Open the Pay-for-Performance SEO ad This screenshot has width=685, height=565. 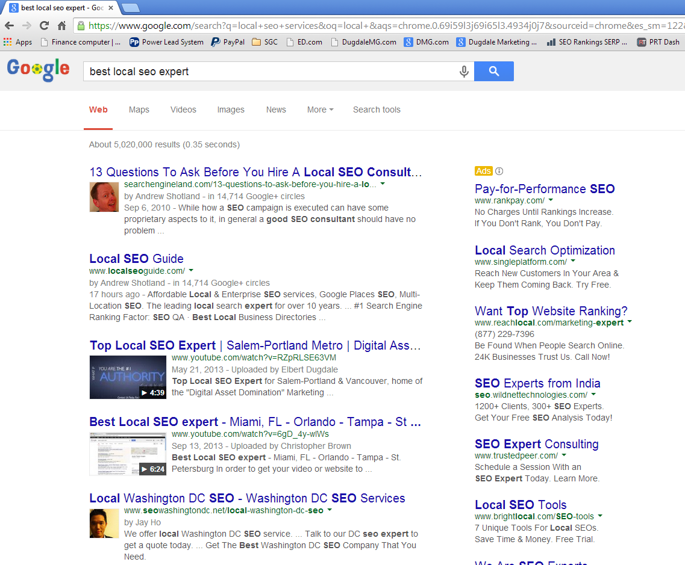545,189
